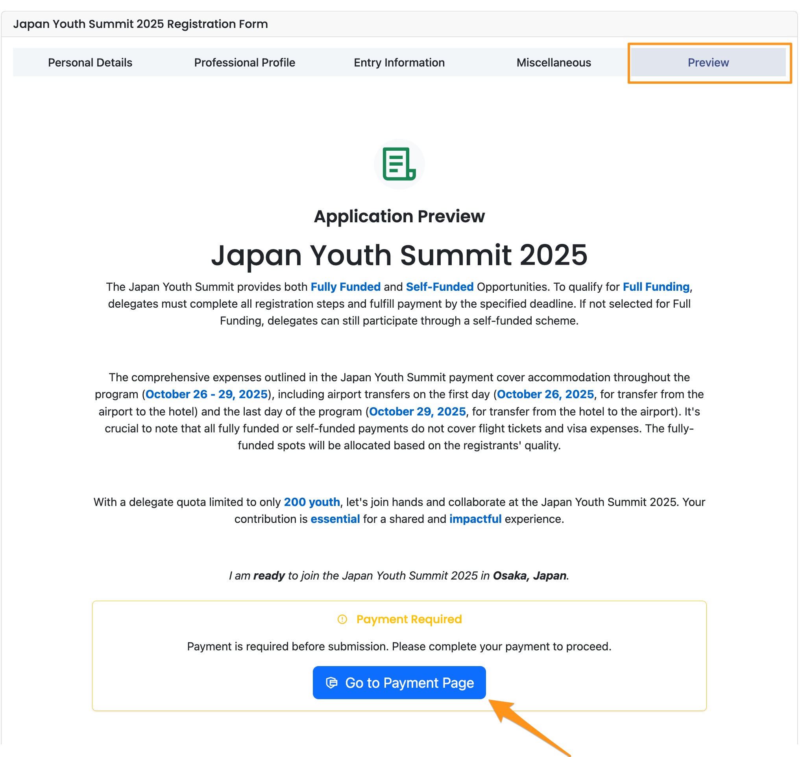Click the essential highlighted link
Image resolution: width=802 pixels, height=757 pixels.
point(335,519)
